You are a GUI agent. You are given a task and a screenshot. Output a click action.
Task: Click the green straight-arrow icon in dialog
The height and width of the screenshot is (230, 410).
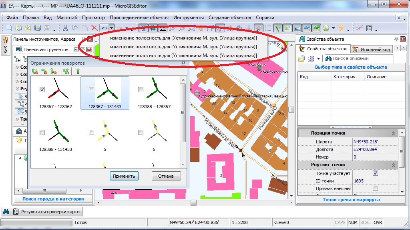78,71
